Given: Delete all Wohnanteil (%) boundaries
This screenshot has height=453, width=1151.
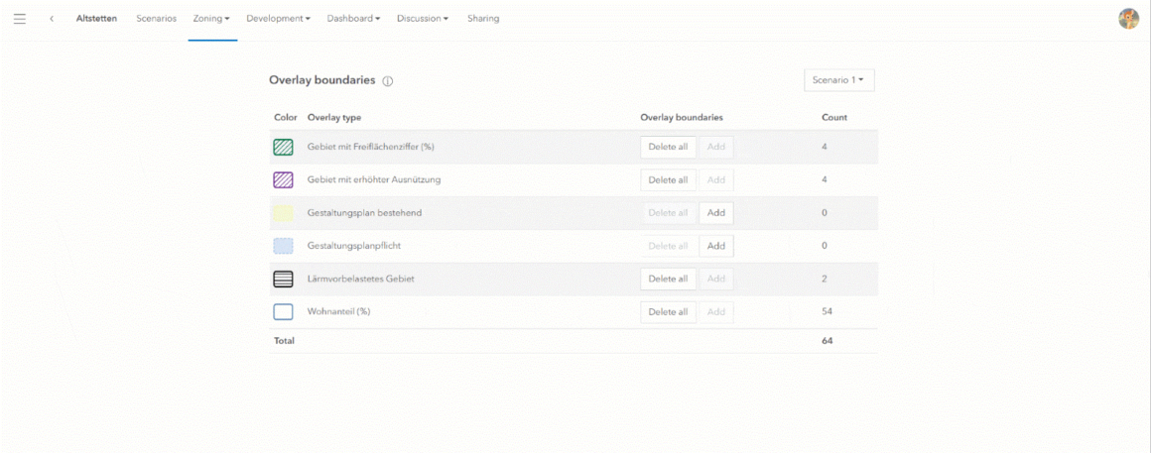Looking at the screenshot, I should (668, 311).
